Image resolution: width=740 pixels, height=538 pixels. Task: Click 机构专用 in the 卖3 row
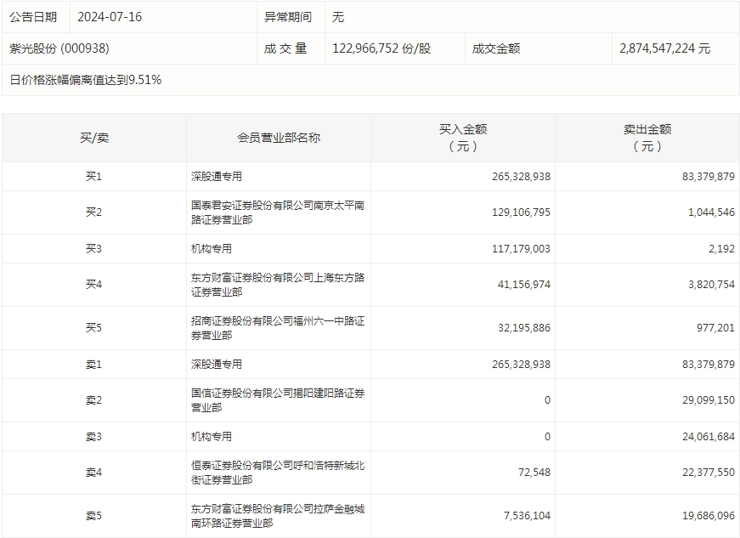212,437
